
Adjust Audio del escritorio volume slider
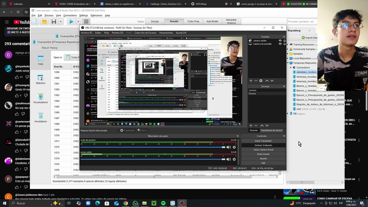tap(153, 147)
